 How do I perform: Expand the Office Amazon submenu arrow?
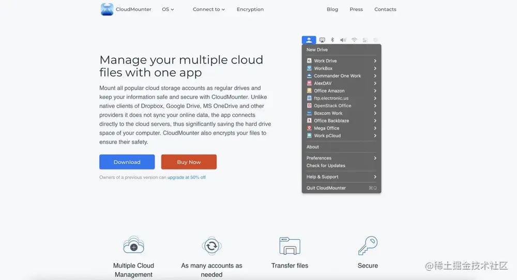[375, 91]
